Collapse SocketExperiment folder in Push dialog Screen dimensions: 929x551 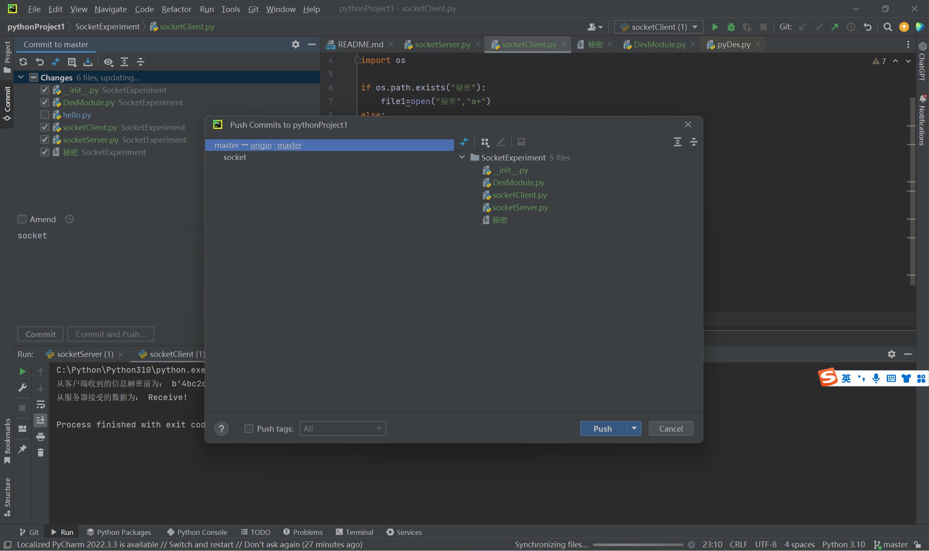[x=462, y=158]
